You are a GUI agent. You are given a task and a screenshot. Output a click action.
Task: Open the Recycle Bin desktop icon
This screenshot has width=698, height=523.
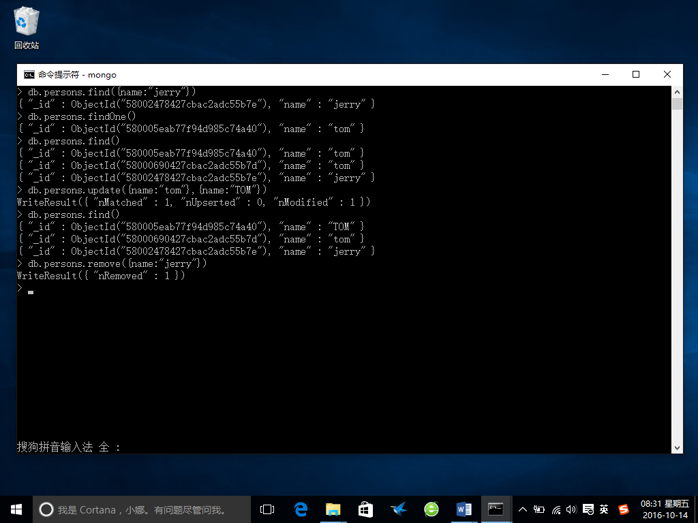pos(27,27)
